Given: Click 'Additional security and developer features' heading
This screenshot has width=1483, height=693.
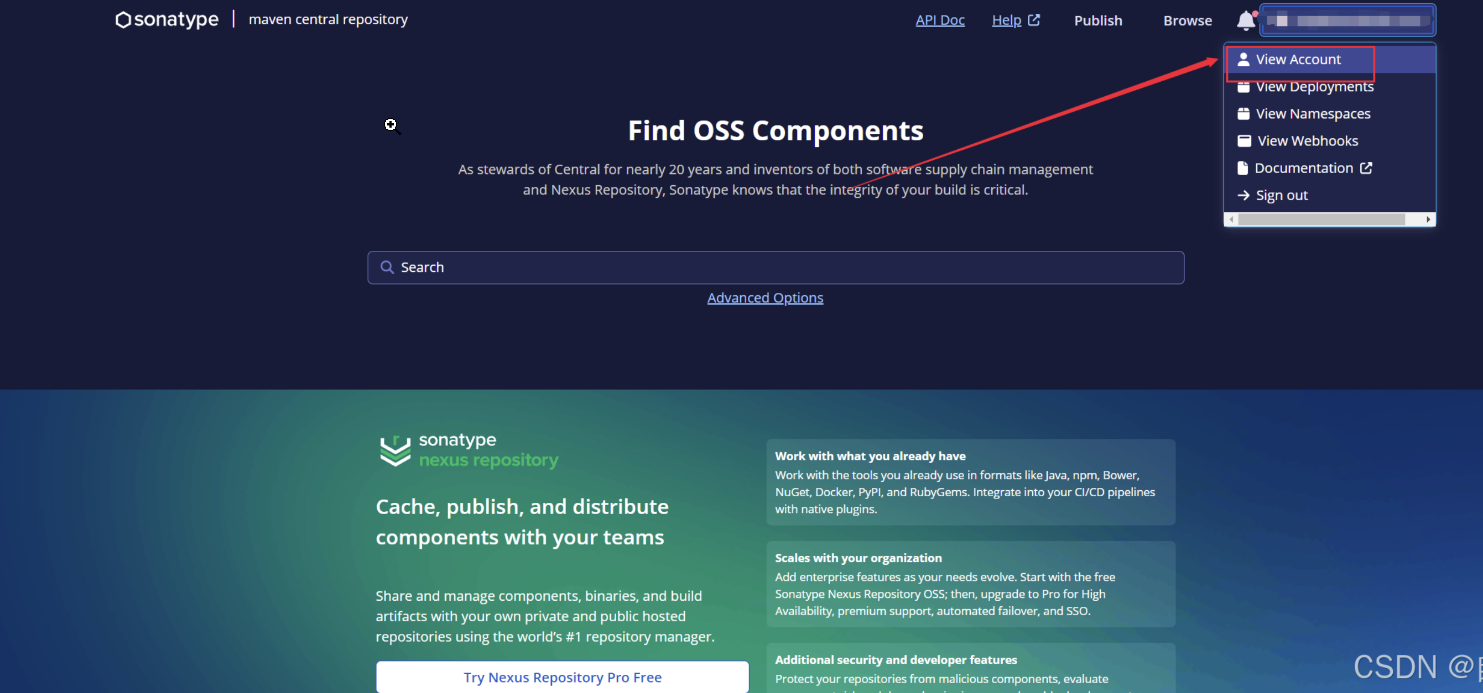Looking at the screenshot, I should click(x=896, y=660).
